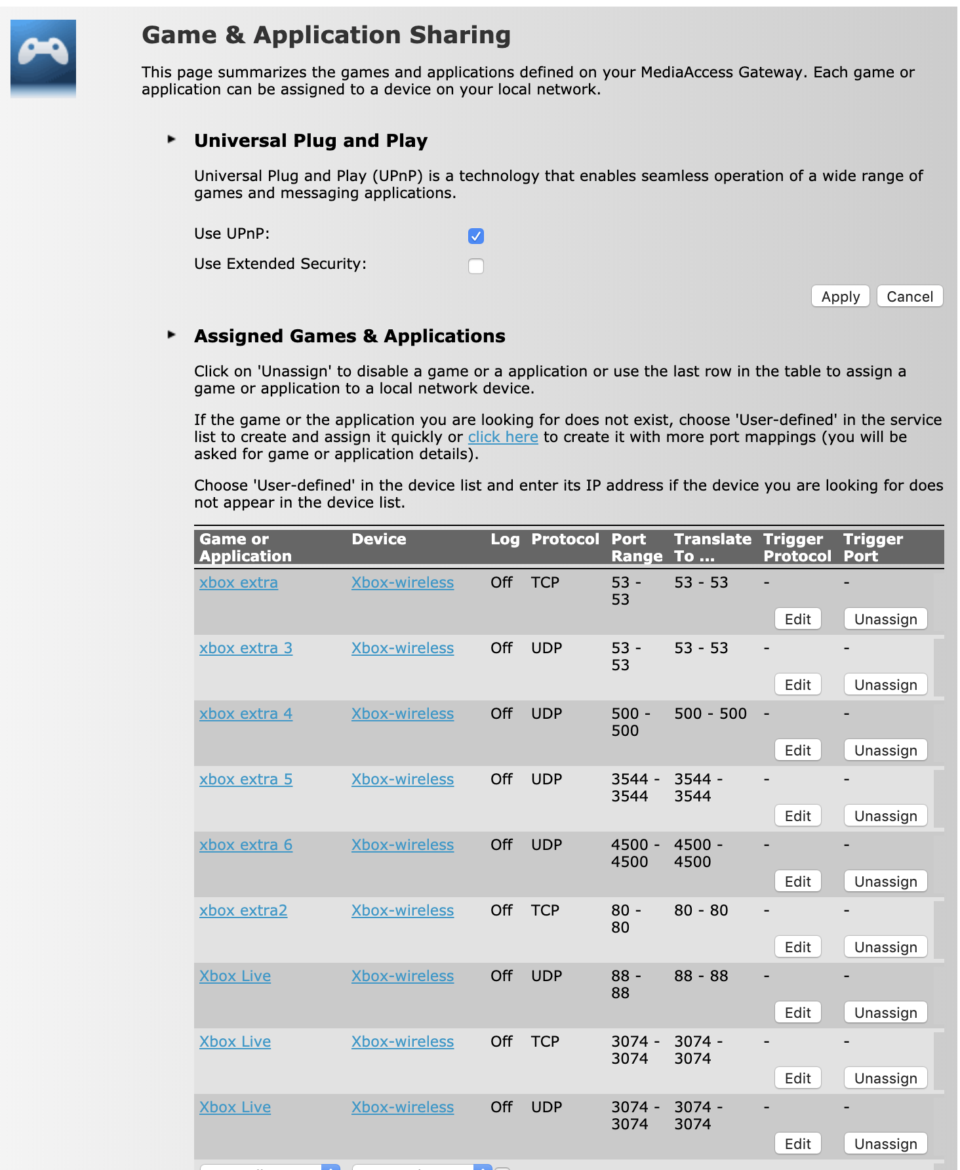The image size is (960, 1170).
Task: Click the 'Translate To ...' column header
Action: click(713, 548)
